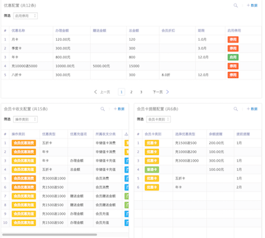Click the 办理金额 column header

(x=62, y=31)
